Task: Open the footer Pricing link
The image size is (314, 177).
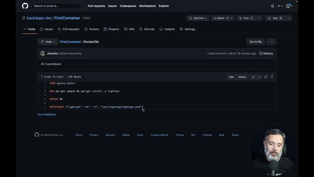Action: click(x=180, y=135)
